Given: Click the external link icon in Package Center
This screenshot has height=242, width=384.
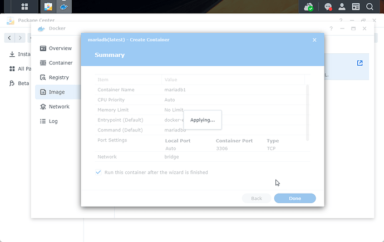Looking at the screenshot, I should (360, 63).
